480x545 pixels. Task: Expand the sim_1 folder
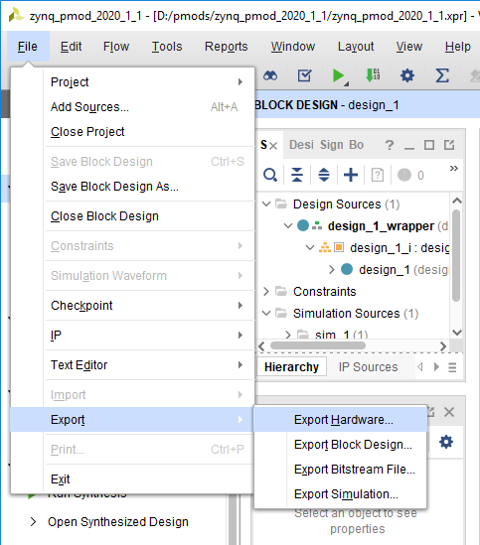[288, 335]
